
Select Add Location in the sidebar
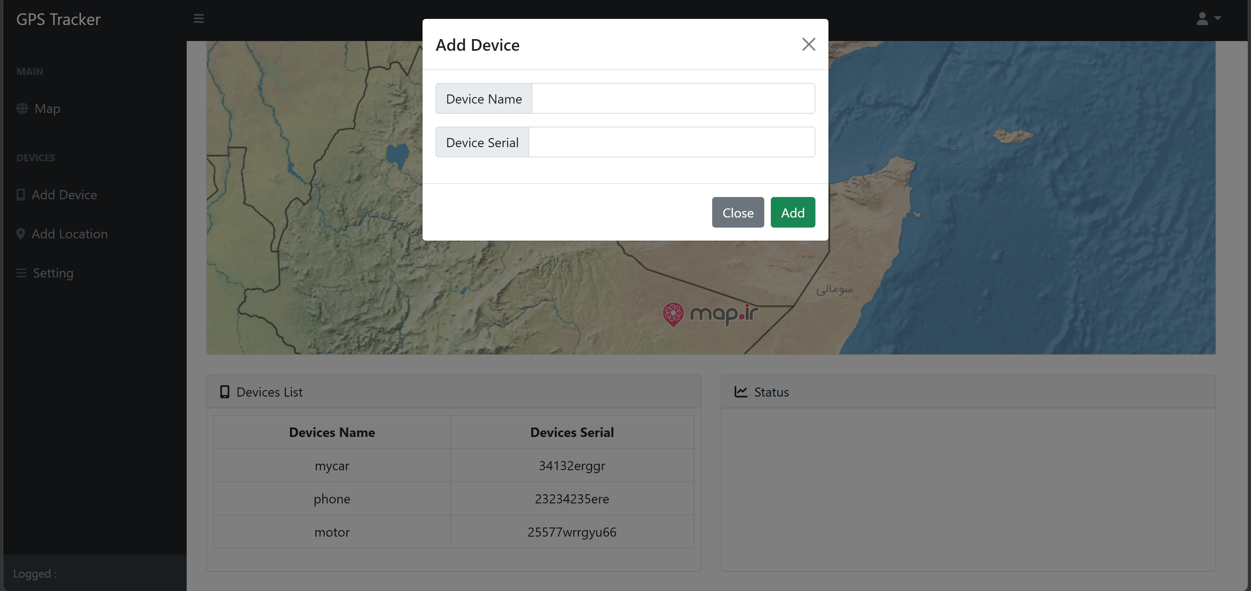click(62, 234)
